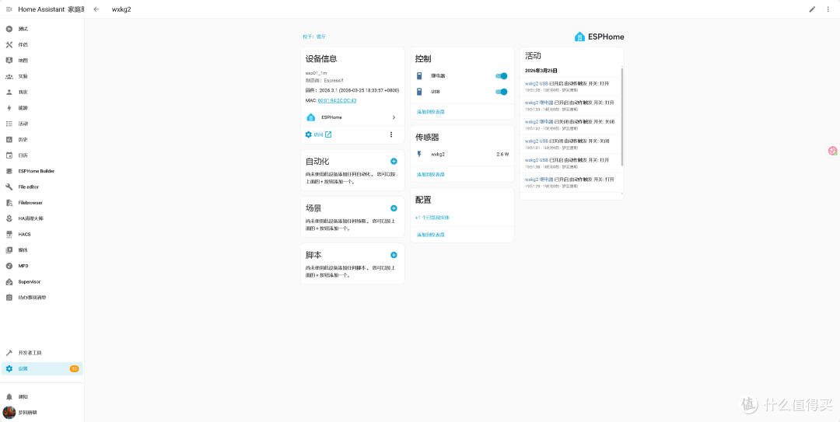840x422 pixels.
Task: Open the user profile avatar at sidebar bottom
Action: (x=9, y=413)
